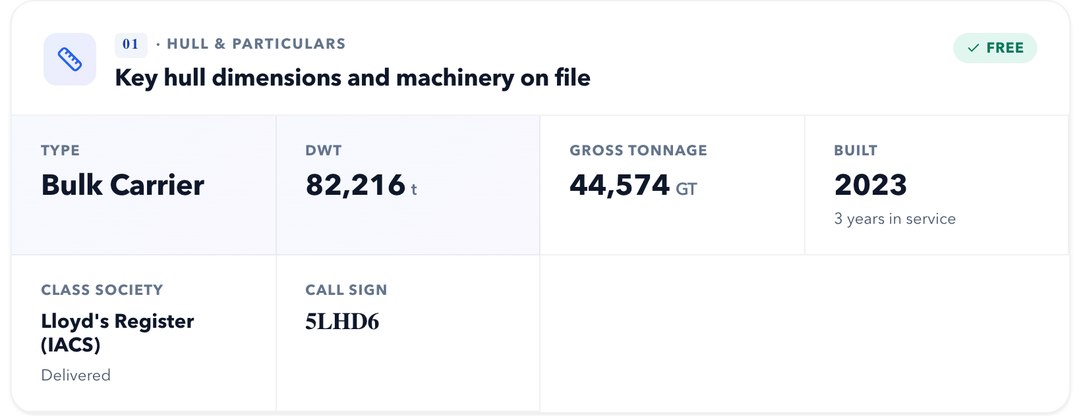Select the 'Hull & Particulars' section label
This screenshot has height=416, width=1081.
(256, 44)
